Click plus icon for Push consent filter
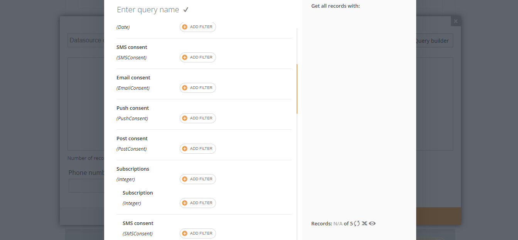This screenshot has width=518, height=240. 185,118
